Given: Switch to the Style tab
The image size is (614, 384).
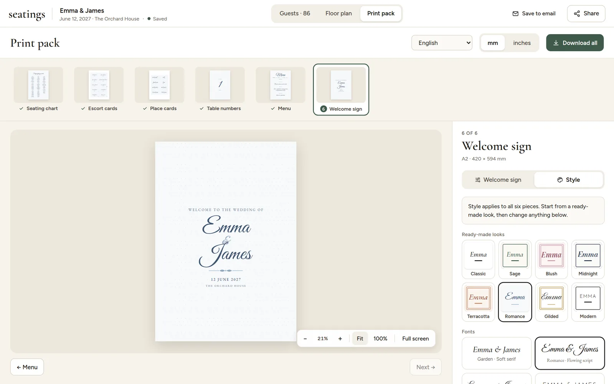Looking at the screenshot, I should pos(568,180).
